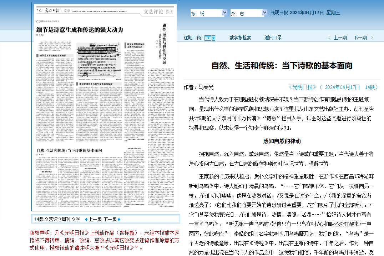The width and height of the screenshot is (384, 256).
Task: Click the right chevron after 下一期
Action: point(372,38)
